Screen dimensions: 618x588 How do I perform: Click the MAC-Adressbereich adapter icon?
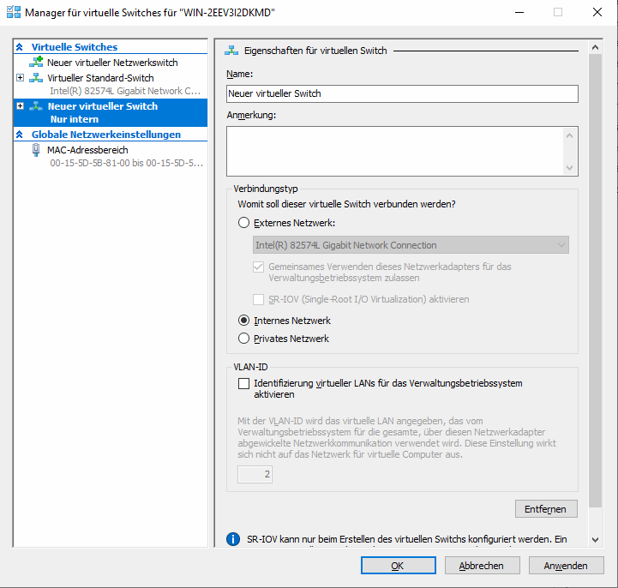[36, 150]
